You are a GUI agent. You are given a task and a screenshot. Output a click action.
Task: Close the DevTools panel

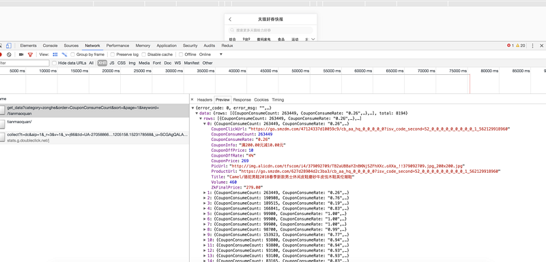pyautogui.click(x=541, y=46)
